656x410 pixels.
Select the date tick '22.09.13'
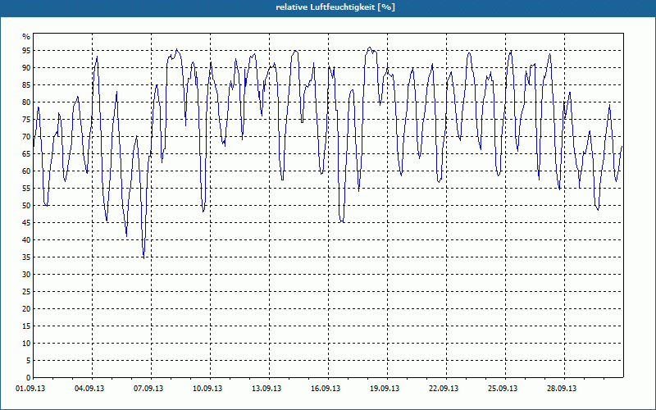(x=443, y=389)
